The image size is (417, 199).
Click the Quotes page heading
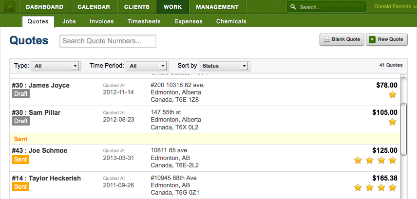[29, 41]
